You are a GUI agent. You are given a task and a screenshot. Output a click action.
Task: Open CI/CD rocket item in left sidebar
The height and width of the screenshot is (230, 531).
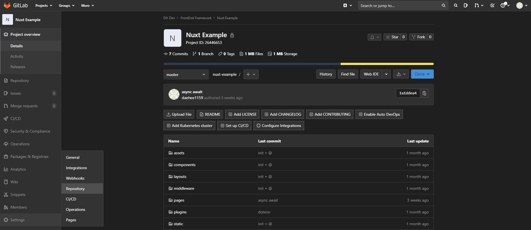tap(30, 119)
